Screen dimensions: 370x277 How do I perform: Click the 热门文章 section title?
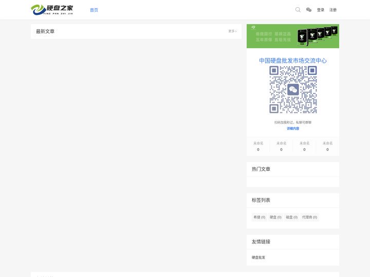[x=261, y=169]
